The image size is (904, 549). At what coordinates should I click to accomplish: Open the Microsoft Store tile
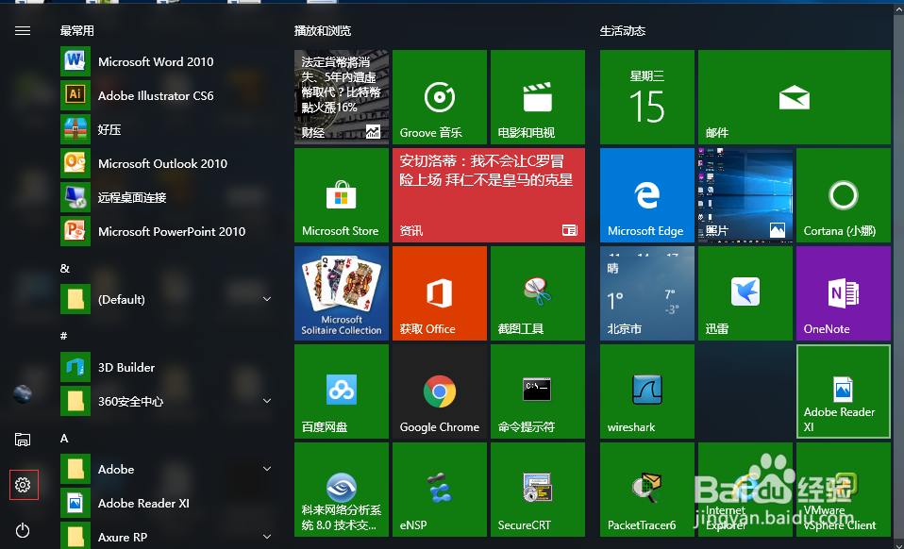click(x=342, y=194)
